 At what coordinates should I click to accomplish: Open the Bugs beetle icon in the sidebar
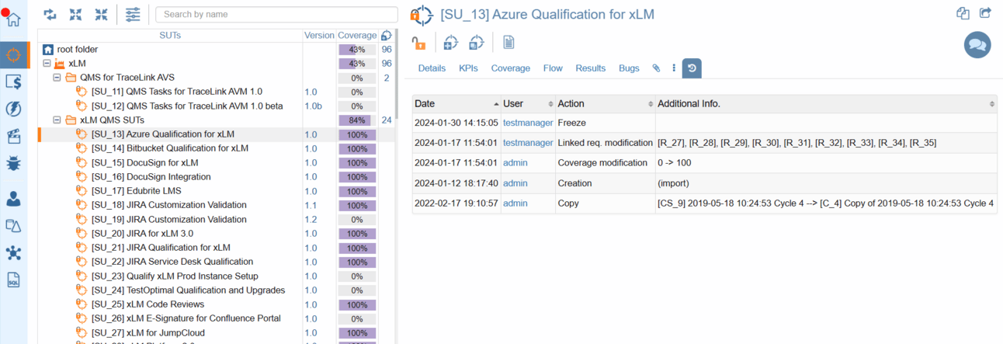pos(13,163)
